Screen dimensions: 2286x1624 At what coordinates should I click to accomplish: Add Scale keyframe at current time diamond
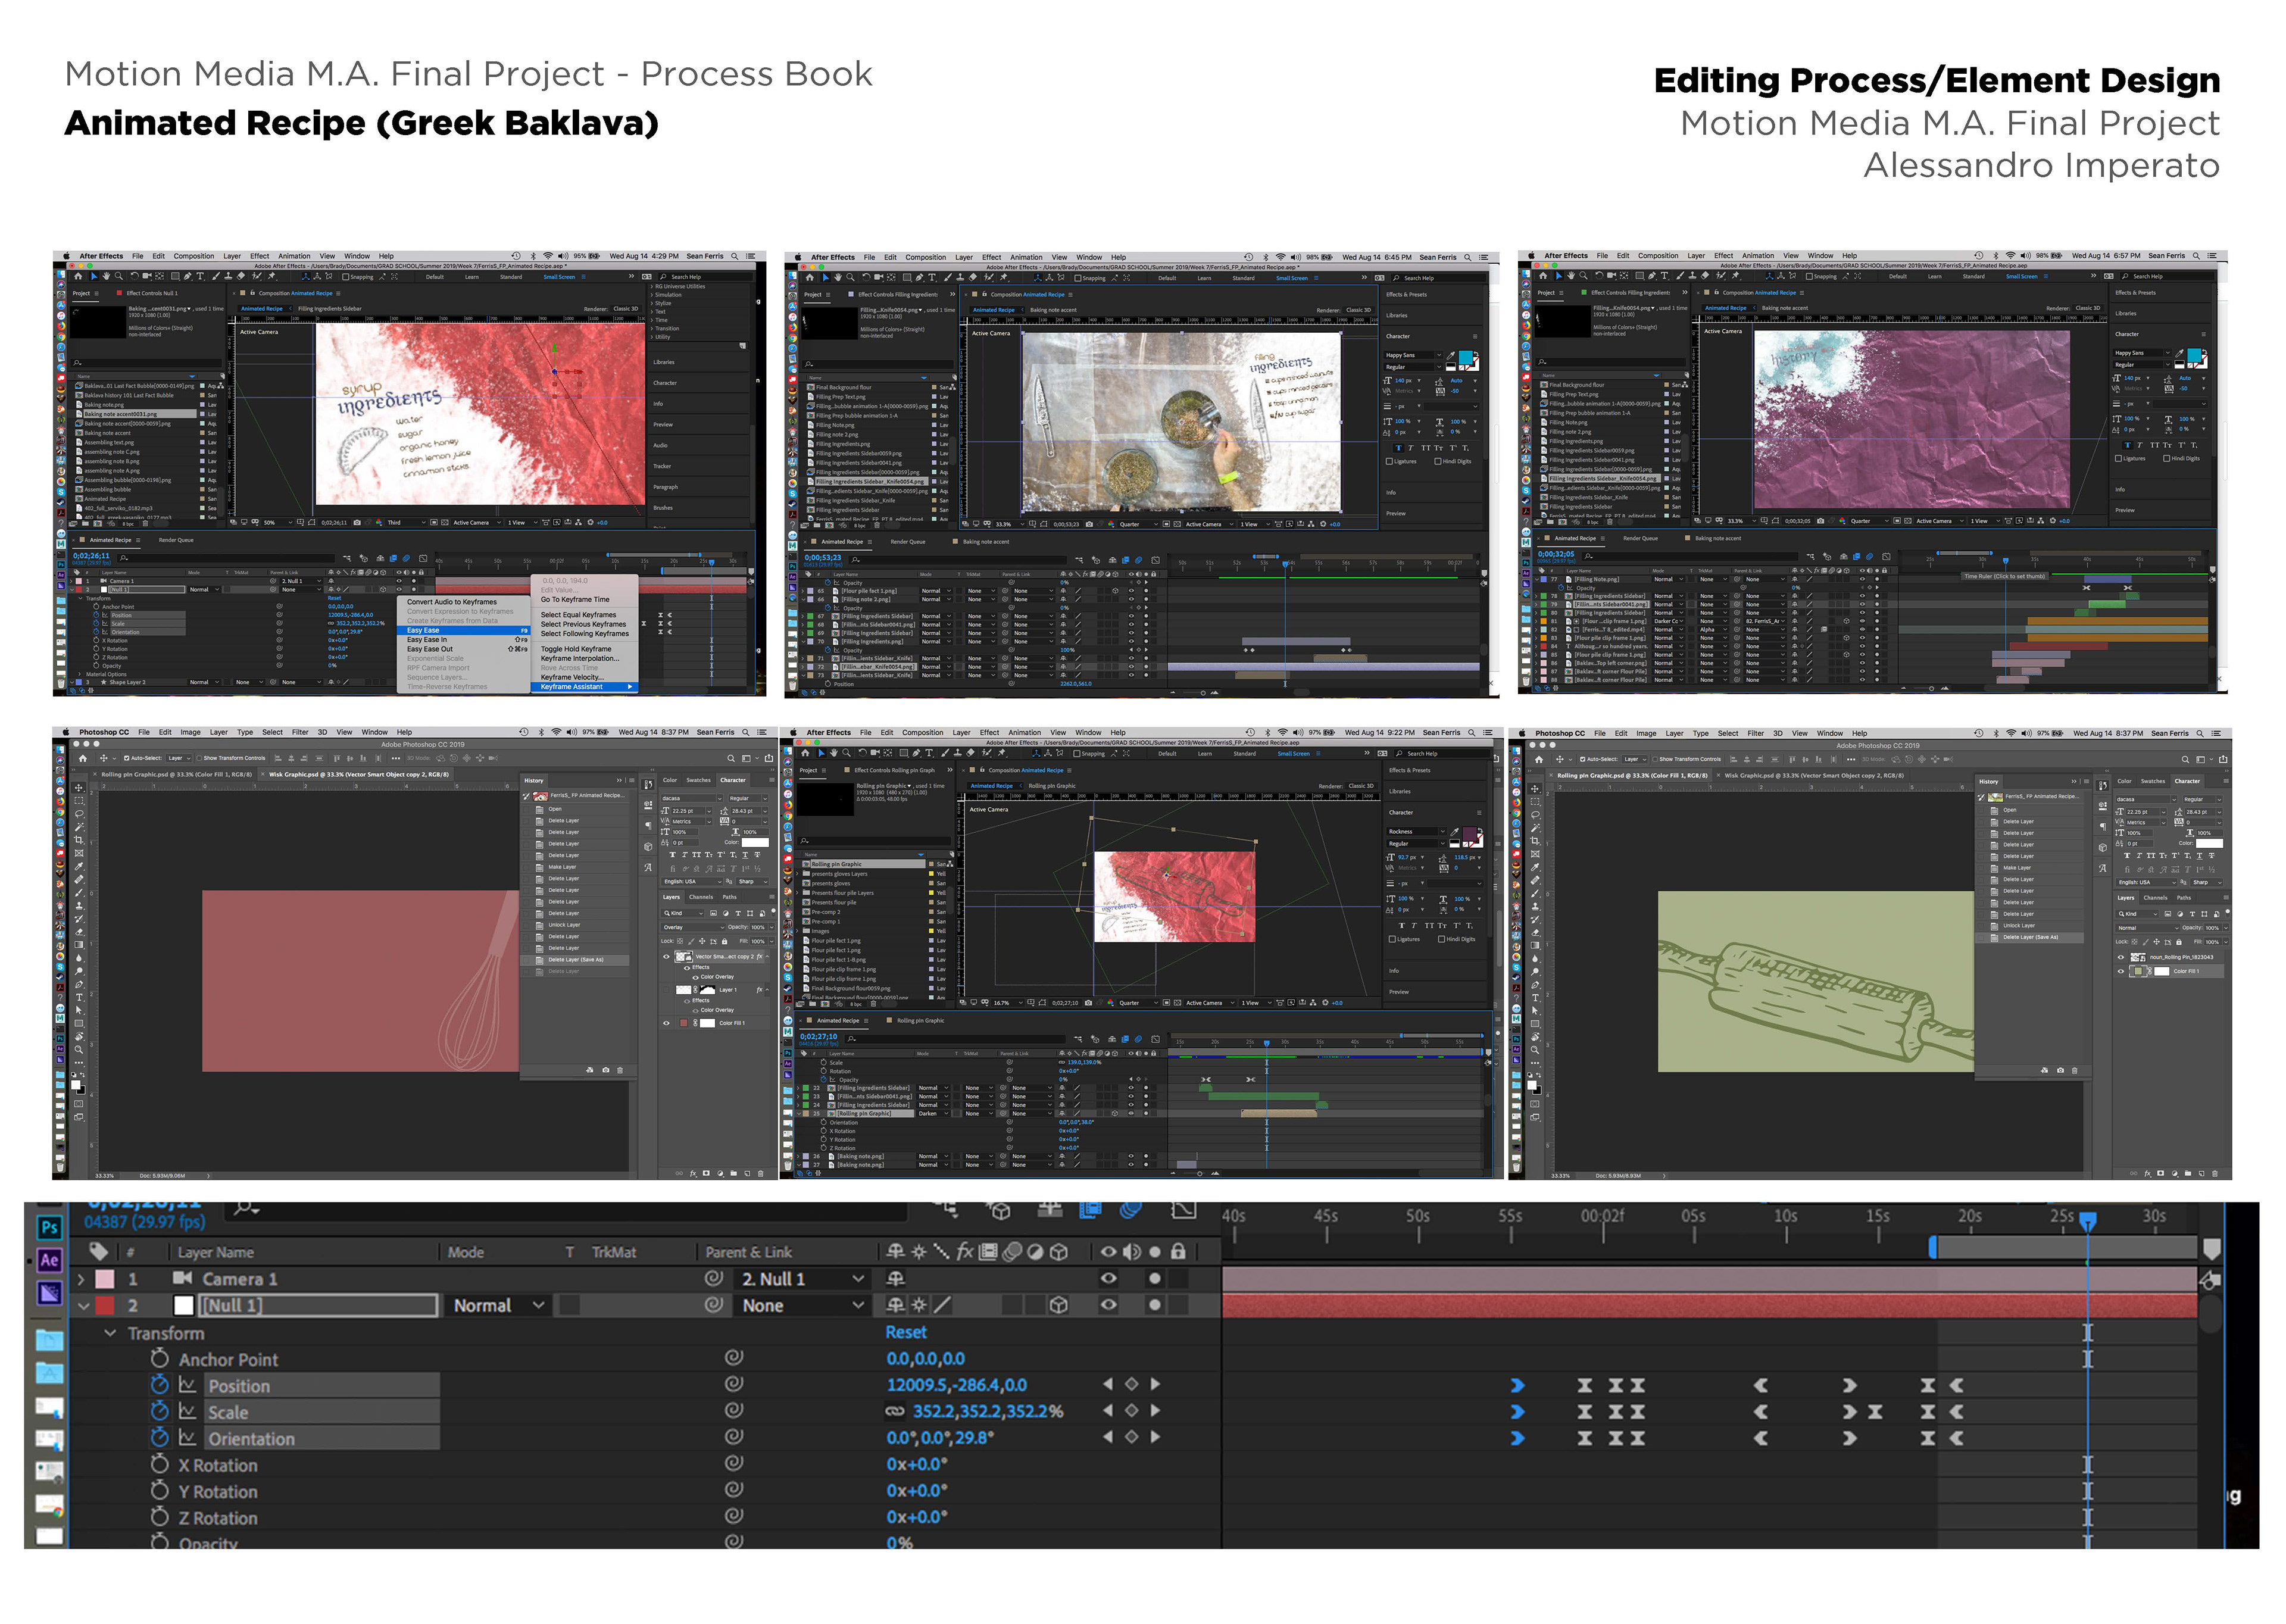(x=1132, y=1411)
